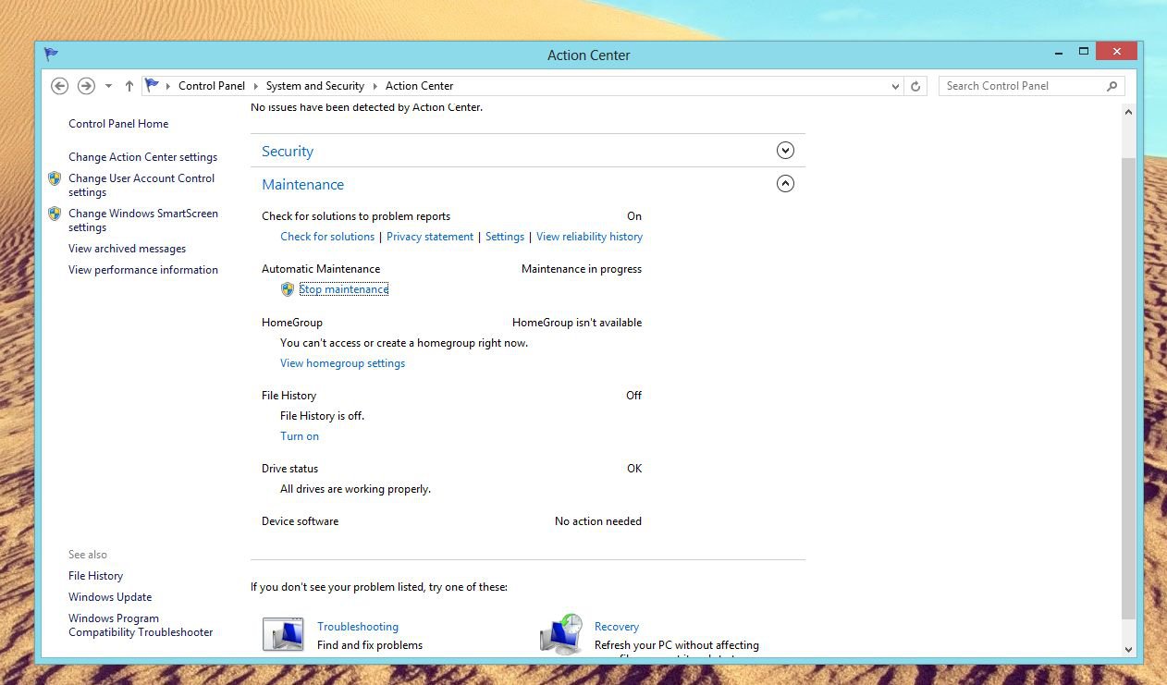Click the Maintenance section heading

click(302, 185)
